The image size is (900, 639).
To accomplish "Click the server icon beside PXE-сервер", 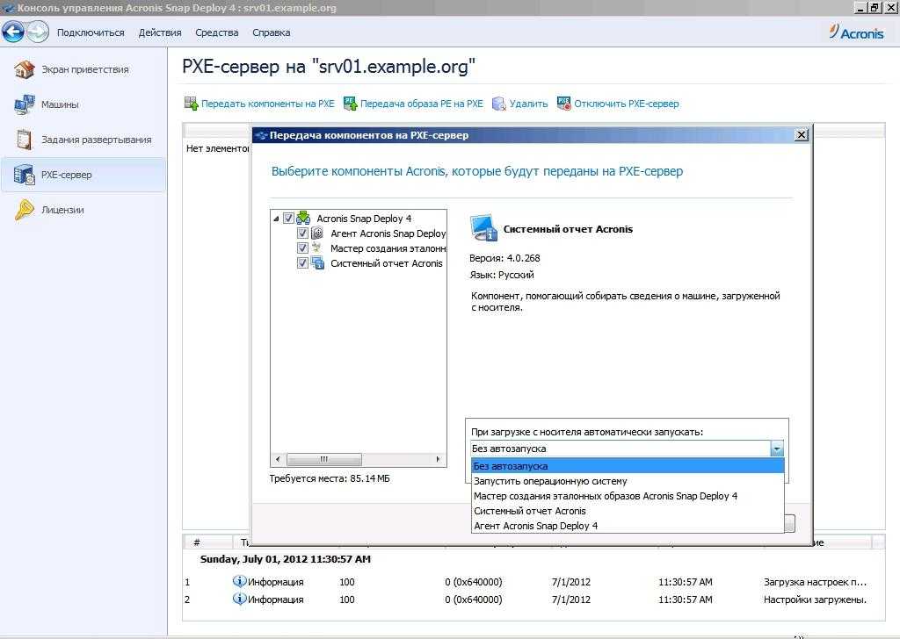I will pyautogui.click(x=24, y=174).
